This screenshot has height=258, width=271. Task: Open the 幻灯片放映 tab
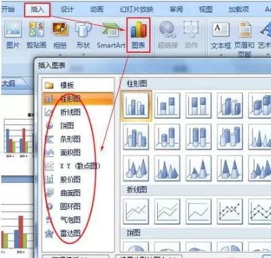click(136, 10)
